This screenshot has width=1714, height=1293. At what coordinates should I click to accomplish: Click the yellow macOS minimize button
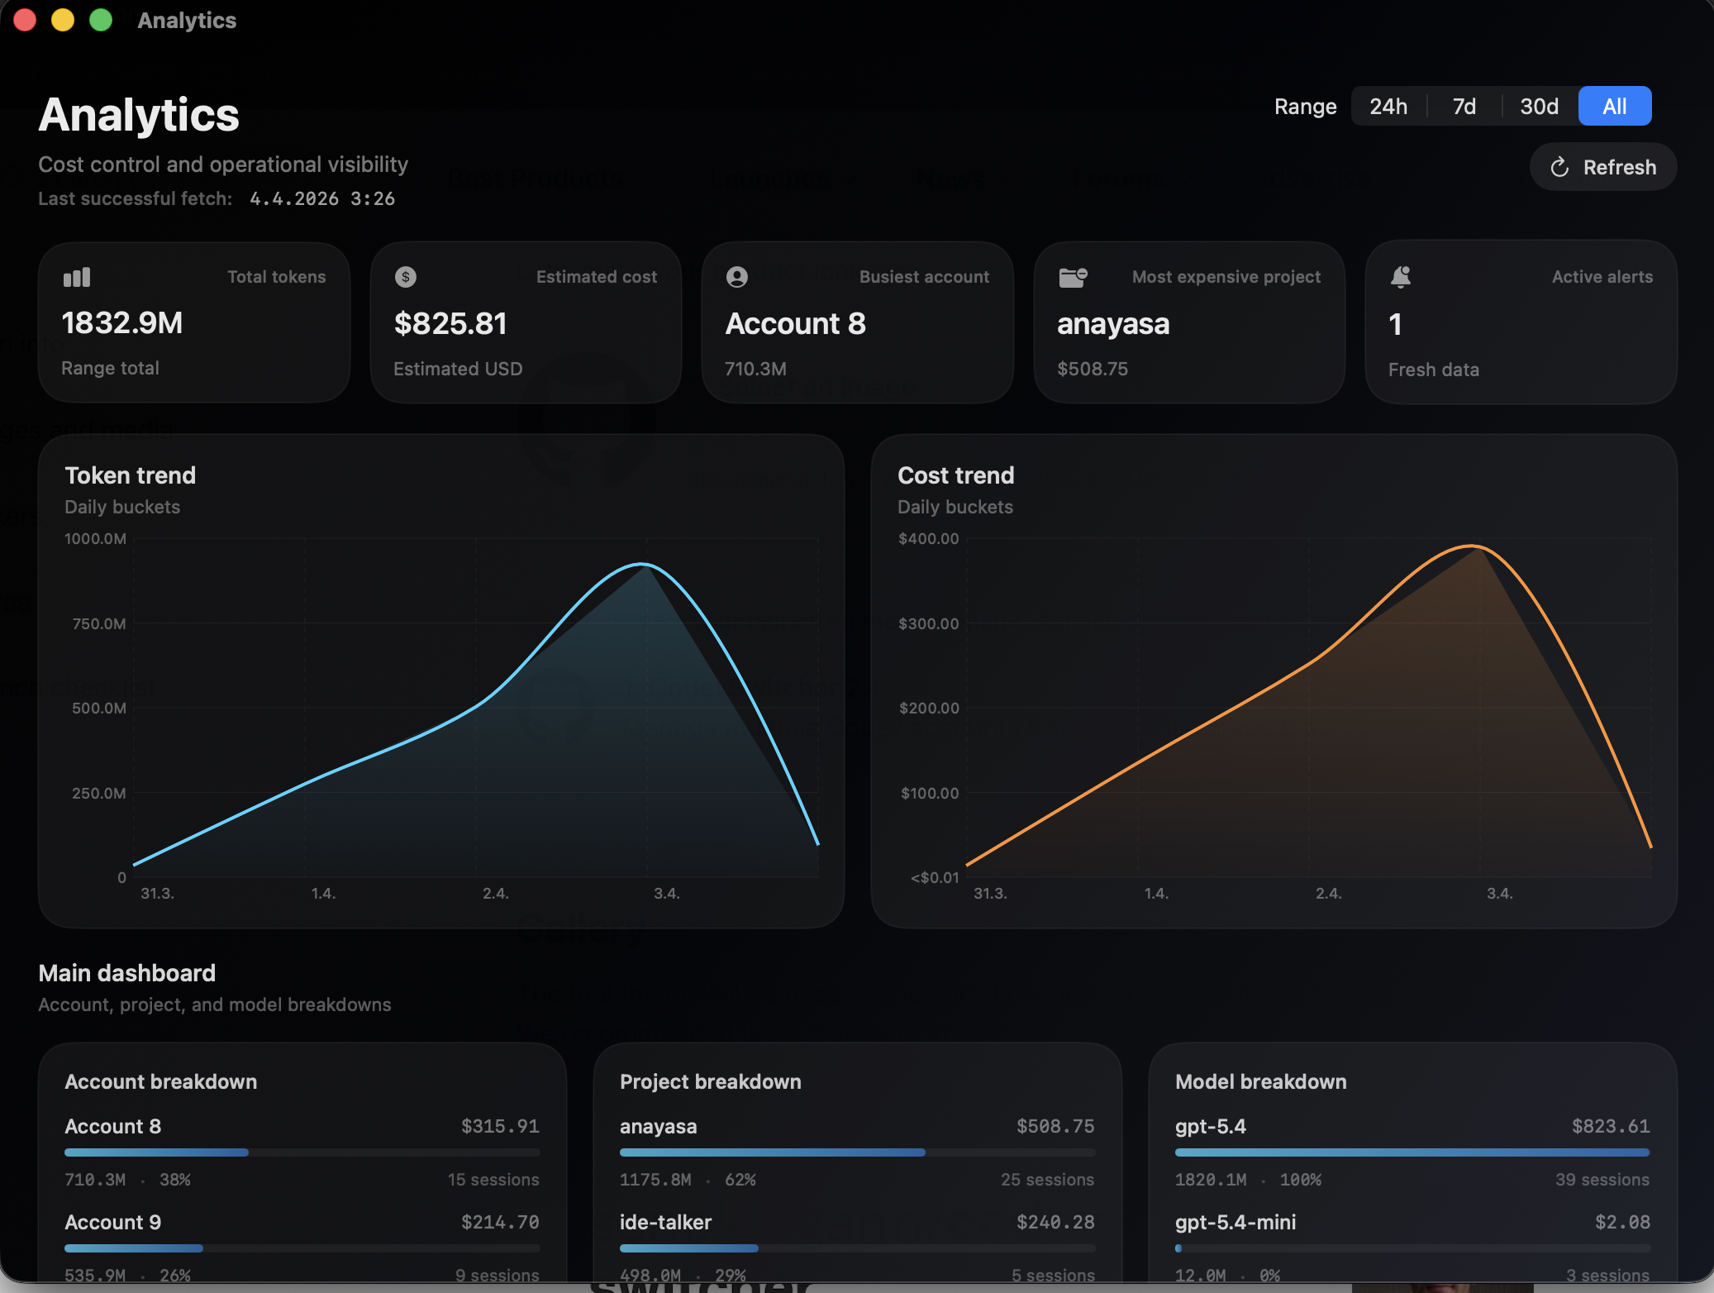coord(63,20)
